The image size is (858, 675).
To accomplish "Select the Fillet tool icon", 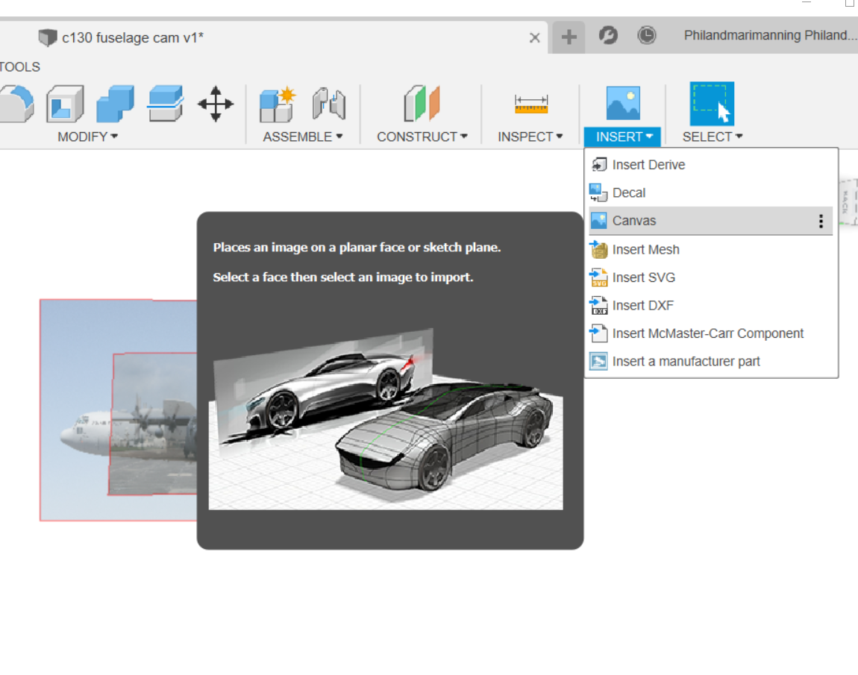I will (16, 104).
